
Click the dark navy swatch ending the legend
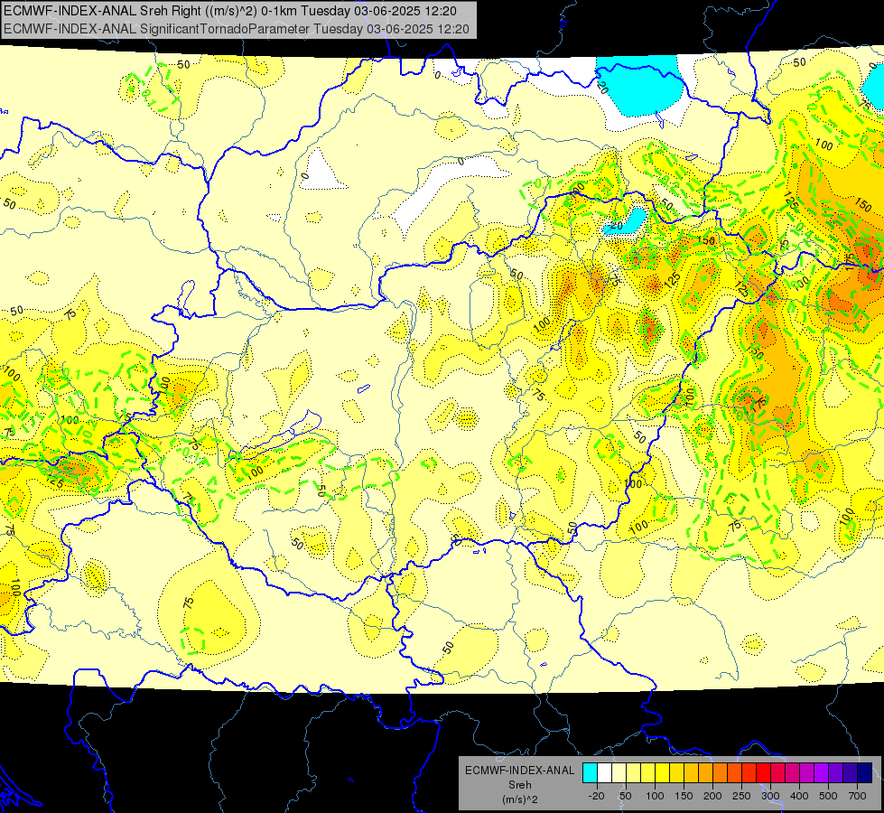[x=865, y=772]
